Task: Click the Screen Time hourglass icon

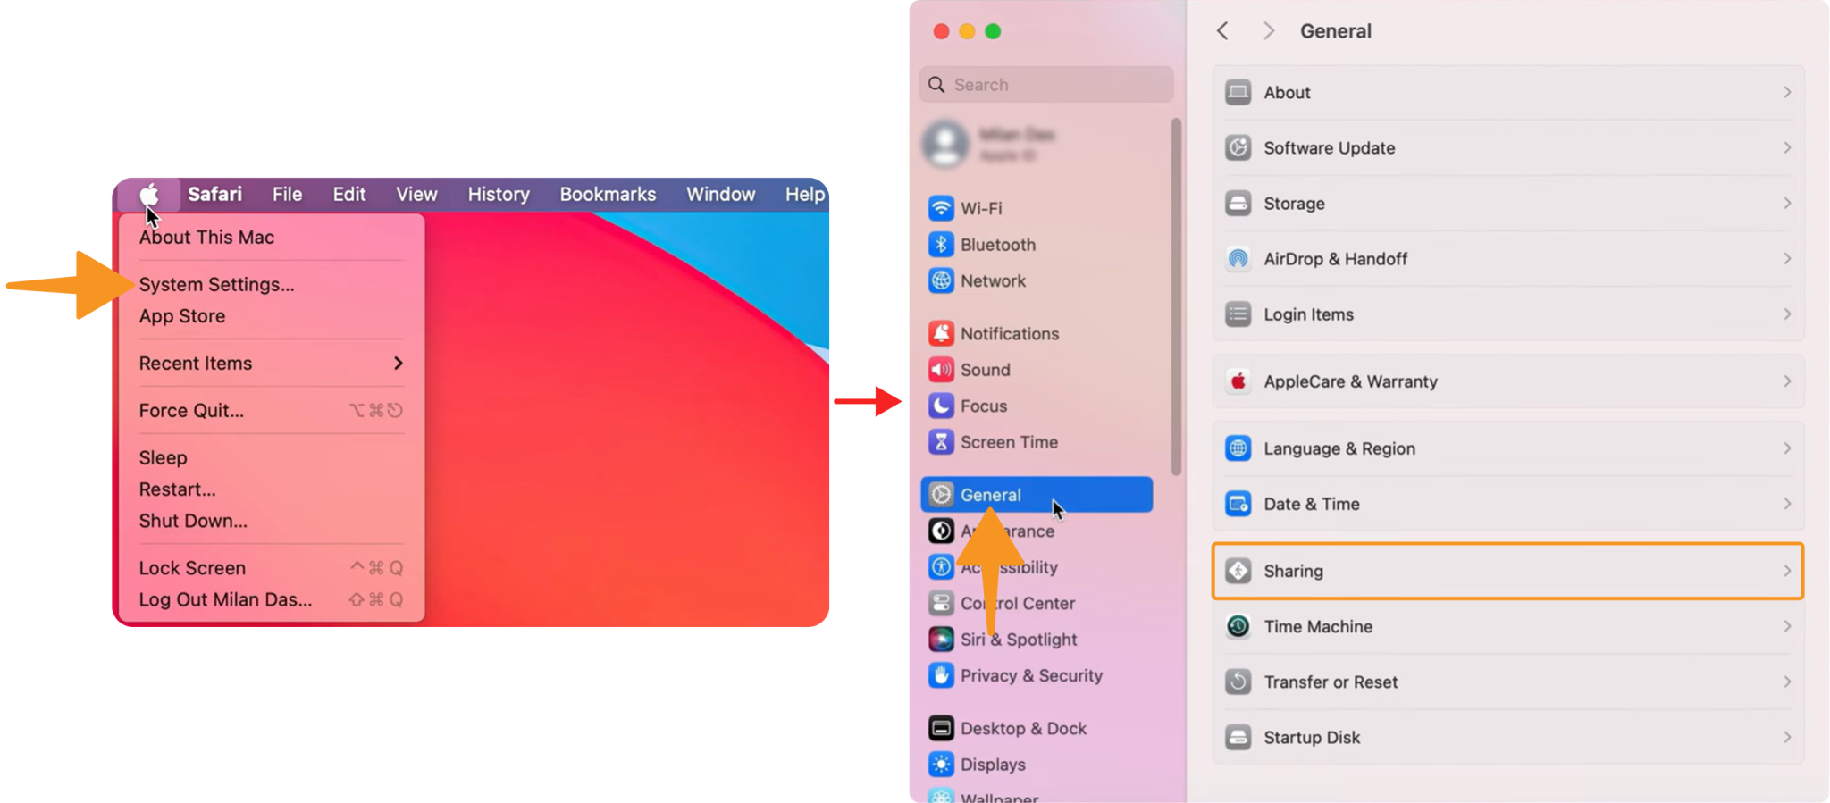Action: 941,442
